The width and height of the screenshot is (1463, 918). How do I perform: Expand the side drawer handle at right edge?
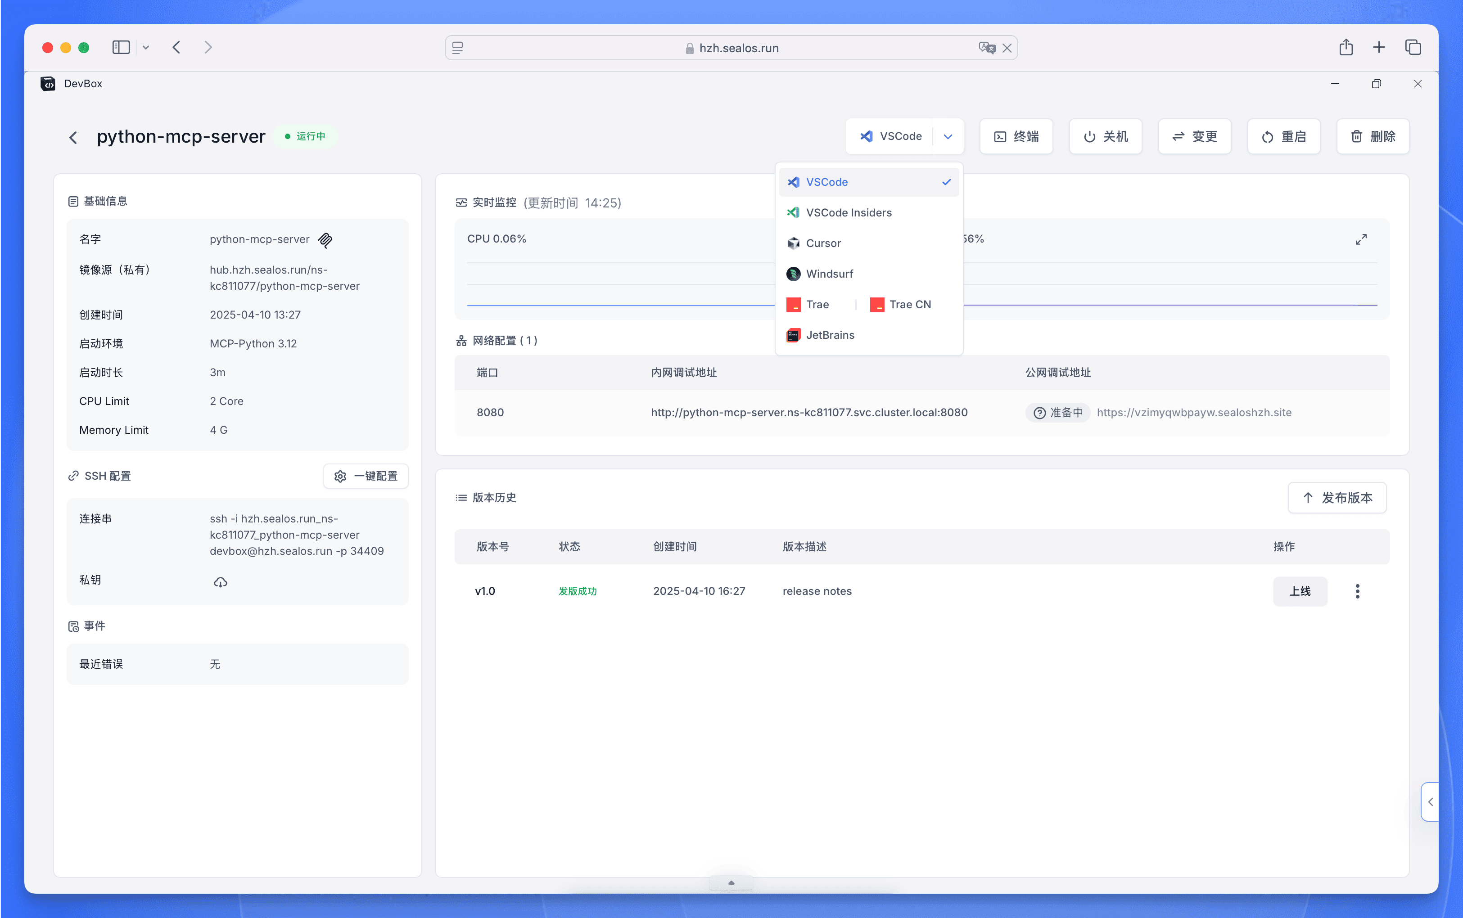(1430, 801)
